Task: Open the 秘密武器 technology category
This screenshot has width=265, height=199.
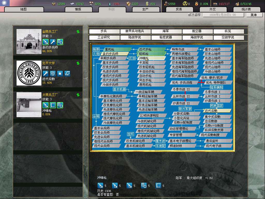Action: click(166, 37)
